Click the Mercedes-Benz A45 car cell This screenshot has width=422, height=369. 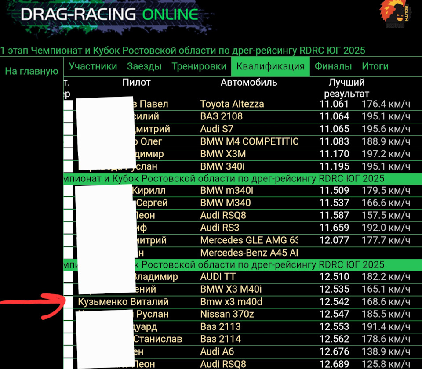click(249, 253)
